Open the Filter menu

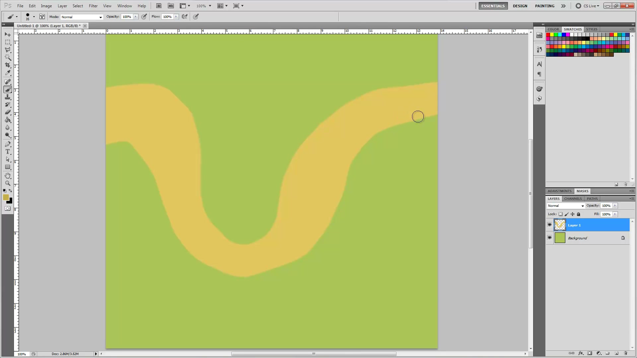click(x=93, y=6)
